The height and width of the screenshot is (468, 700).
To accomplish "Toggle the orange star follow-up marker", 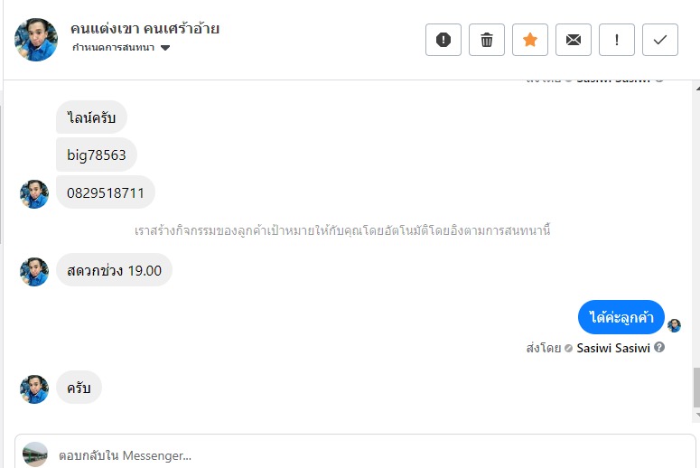I will tap(530, 40).
